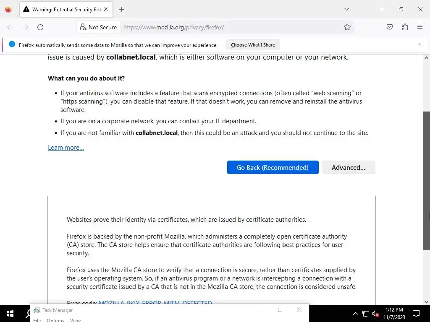
Task: Restore down the Firefox window
Action: coord(401,9)
